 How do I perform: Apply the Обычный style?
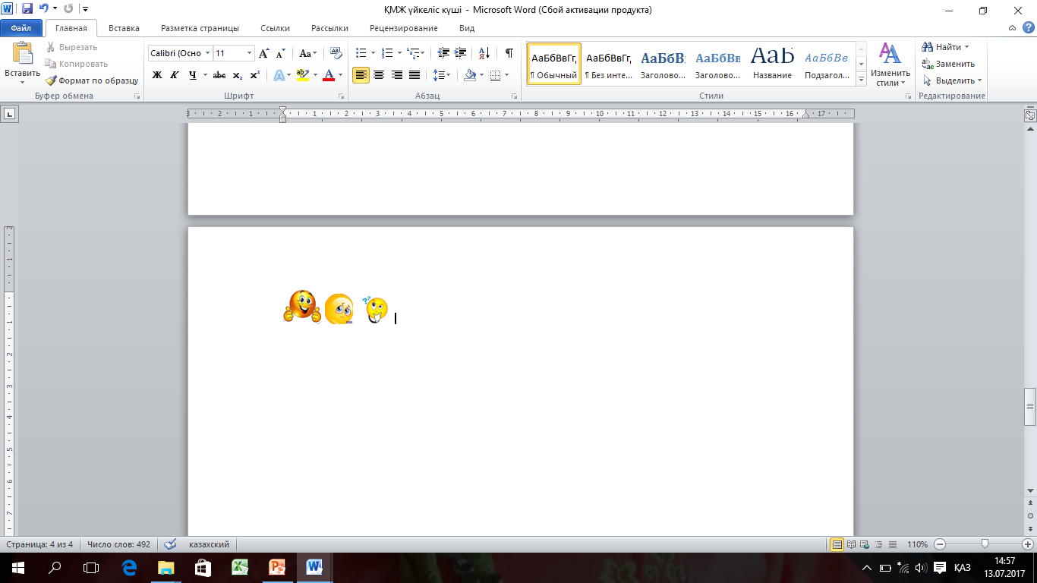click(x=554, y=64)
